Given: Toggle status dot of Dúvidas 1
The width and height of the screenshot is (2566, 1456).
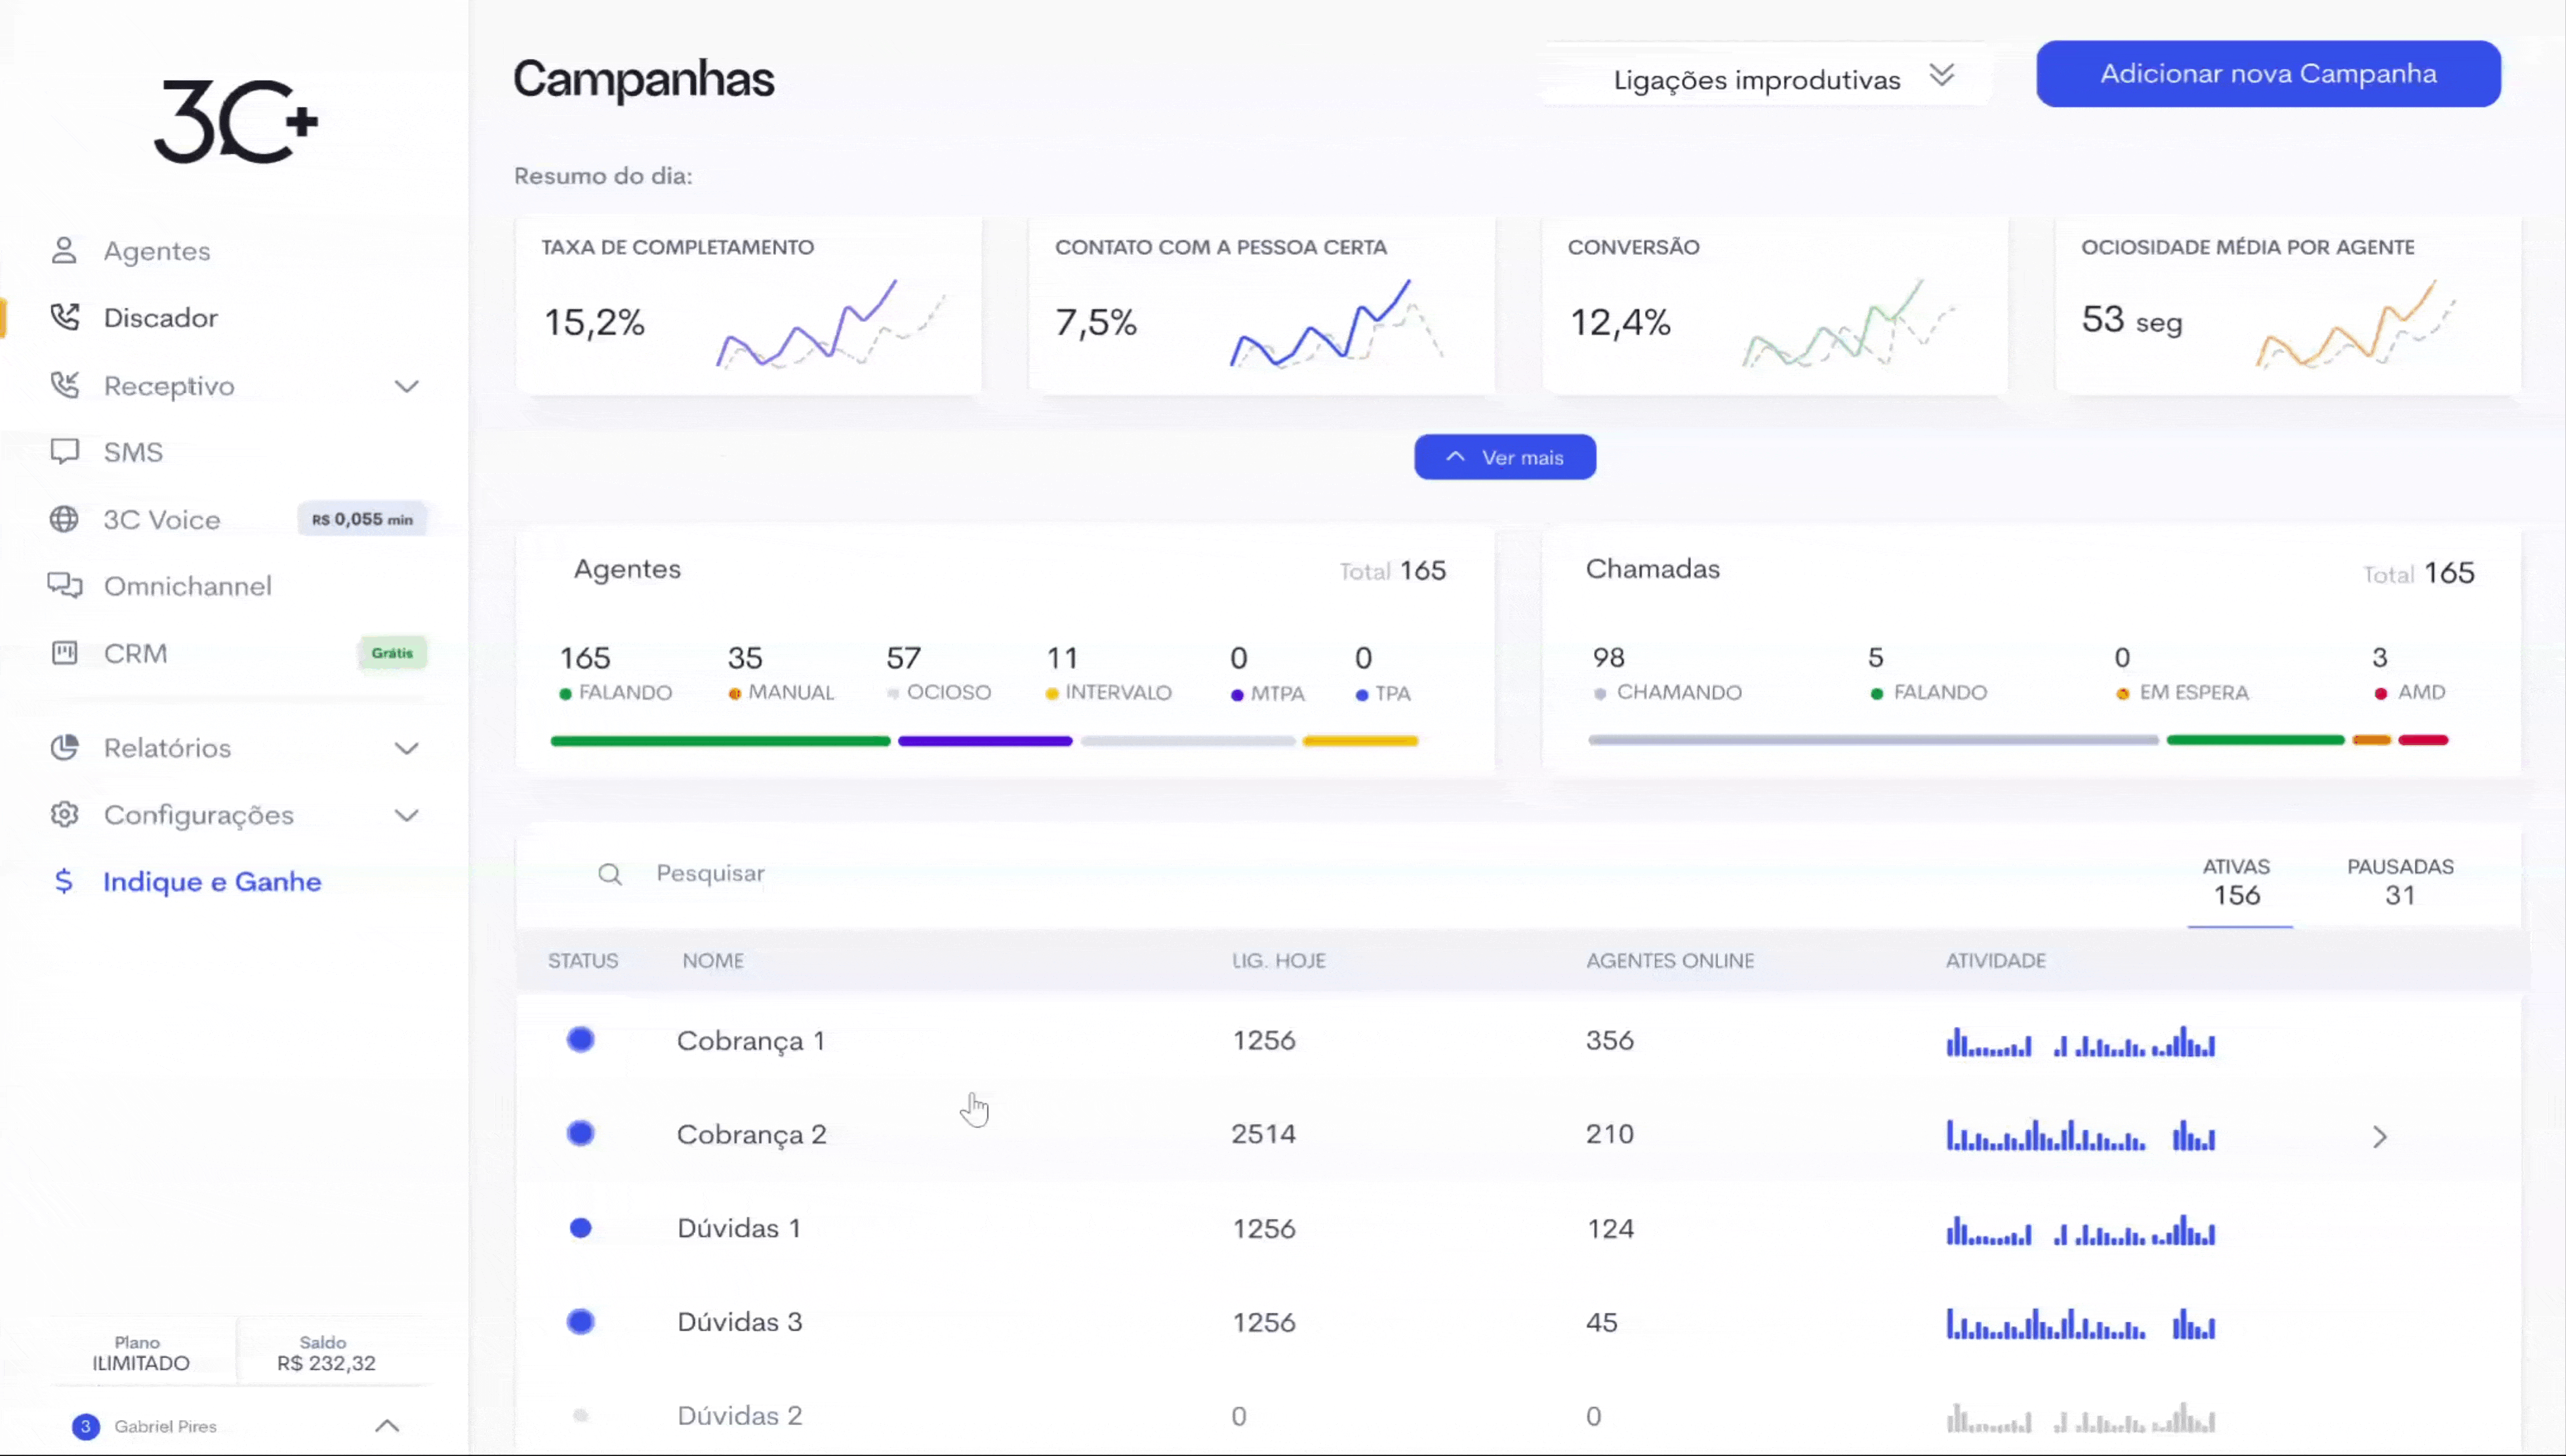Looking at the screenshot, I should [x=581, y=1228].
